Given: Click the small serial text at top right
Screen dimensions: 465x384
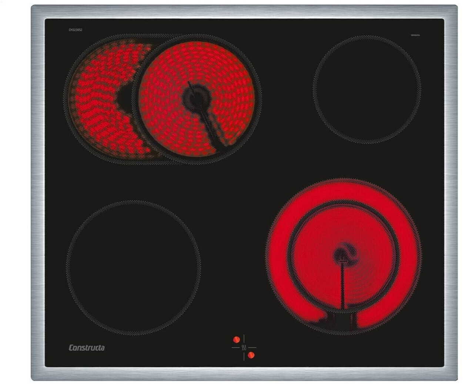Looking at the screenshot, I should tap(415, 35).
